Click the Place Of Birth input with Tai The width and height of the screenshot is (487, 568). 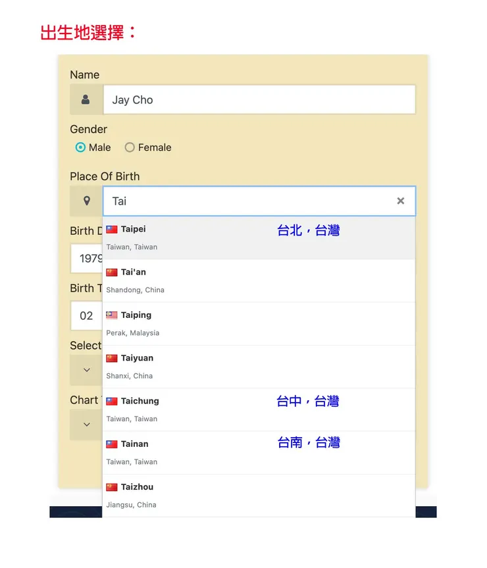[x=259, y=201]
